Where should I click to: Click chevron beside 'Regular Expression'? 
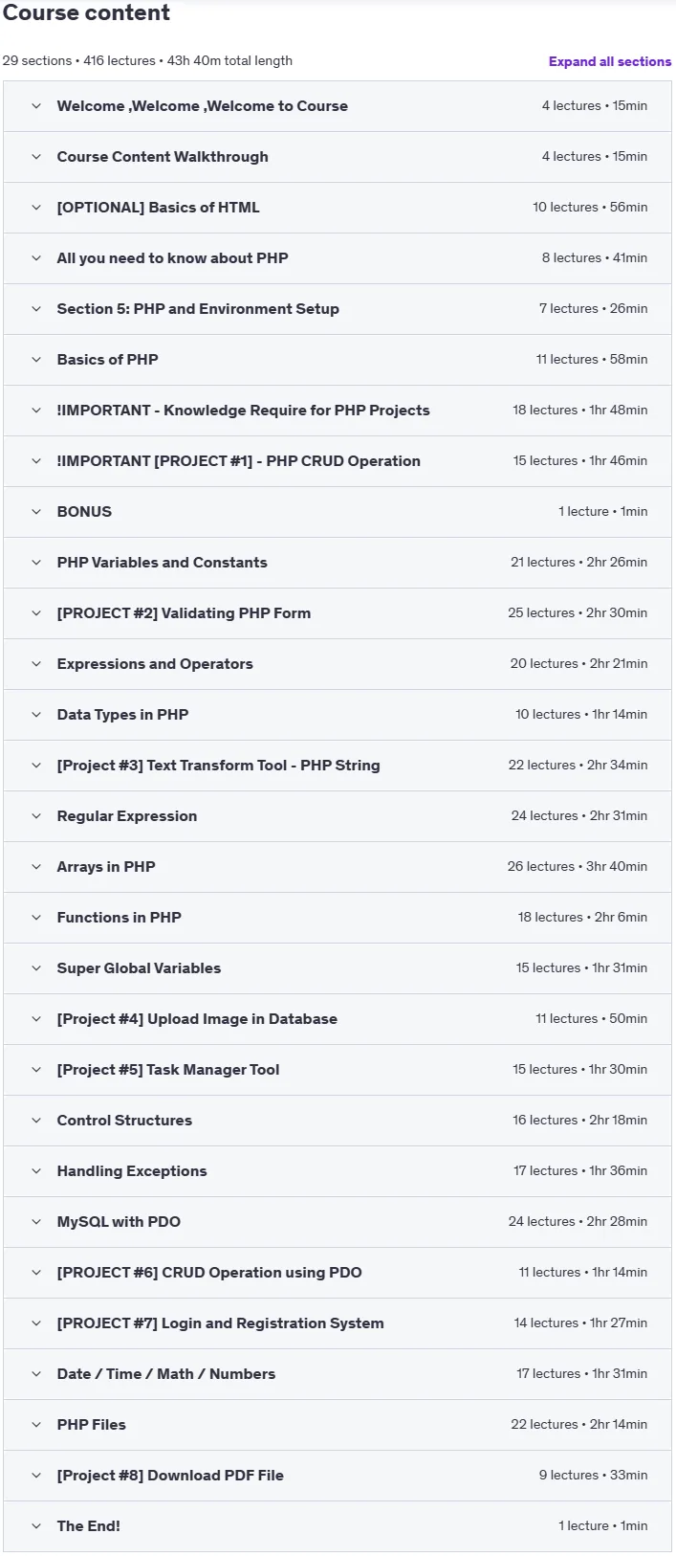click(36, 816)
